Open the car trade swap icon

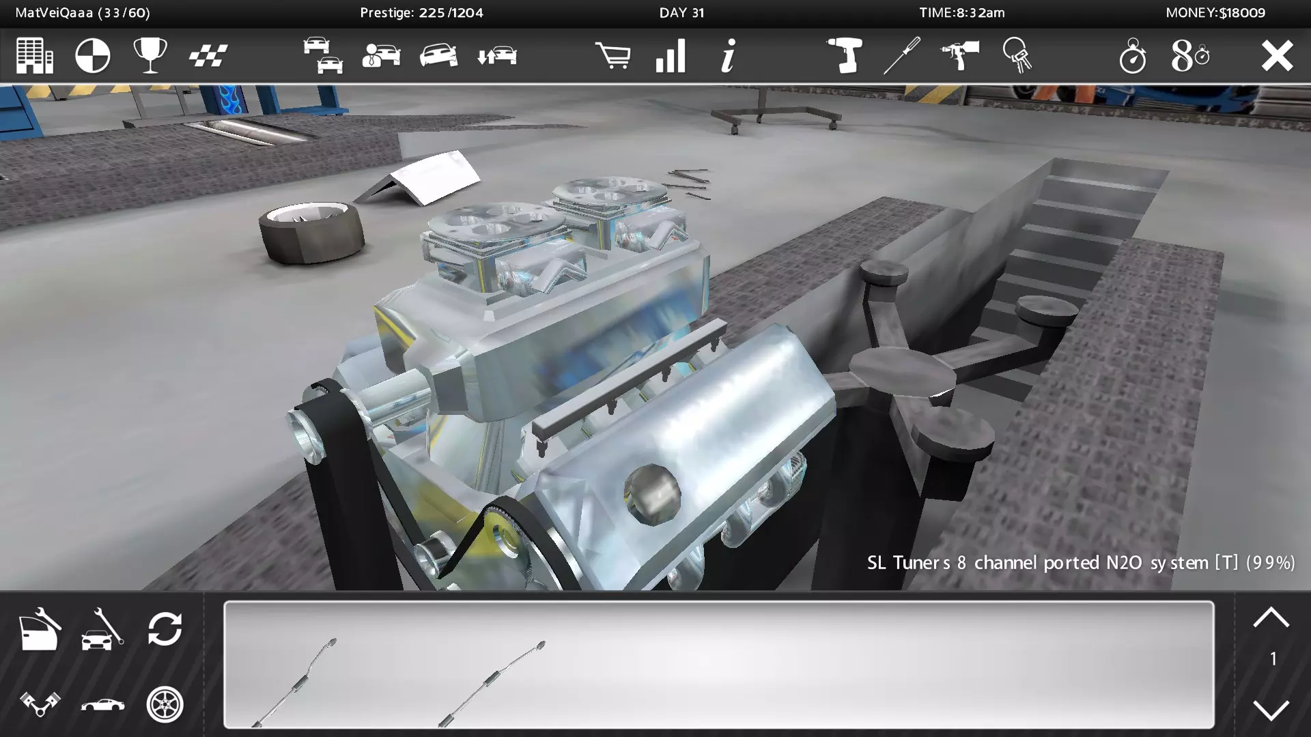pos(496,55)
